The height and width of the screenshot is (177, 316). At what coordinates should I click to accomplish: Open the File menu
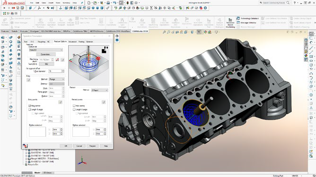(32, 3)
